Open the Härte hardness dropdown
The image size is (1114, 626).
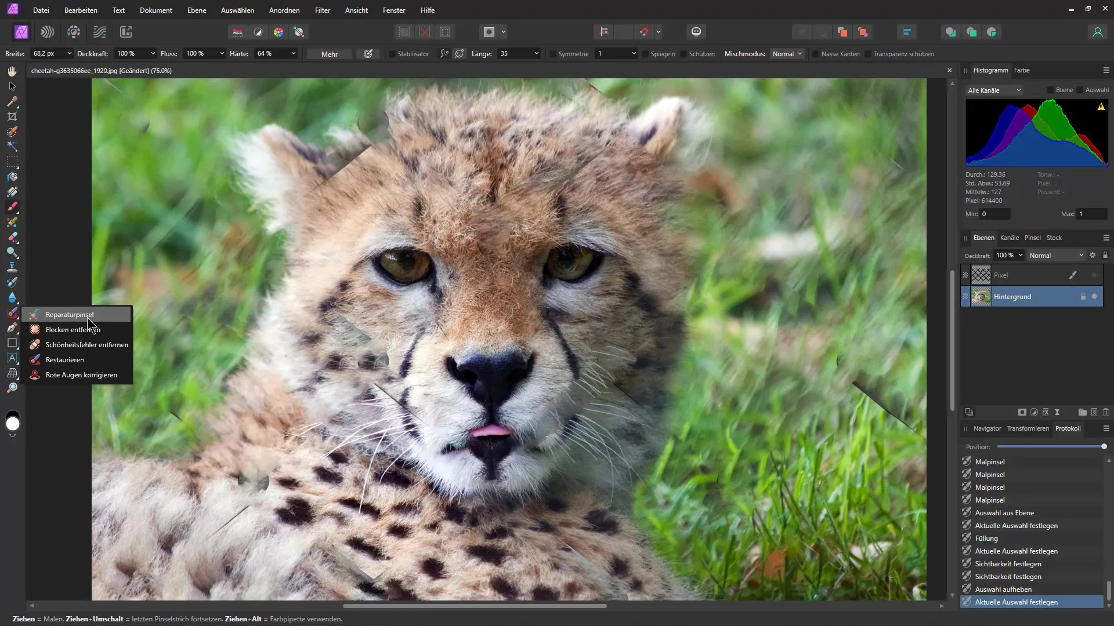pos(293,53)
